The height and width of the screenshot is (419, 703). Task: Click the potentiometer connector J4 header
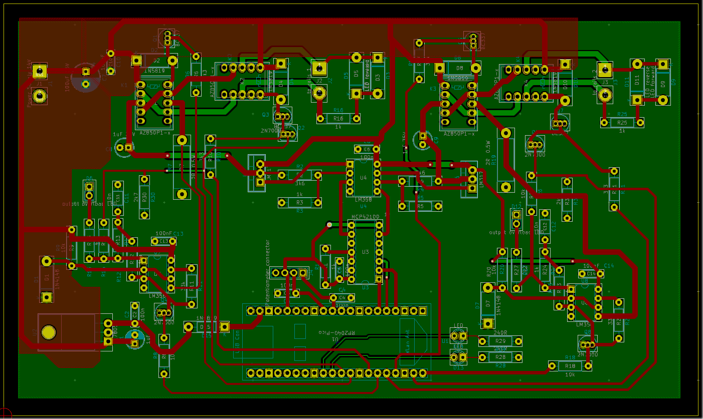289,272
